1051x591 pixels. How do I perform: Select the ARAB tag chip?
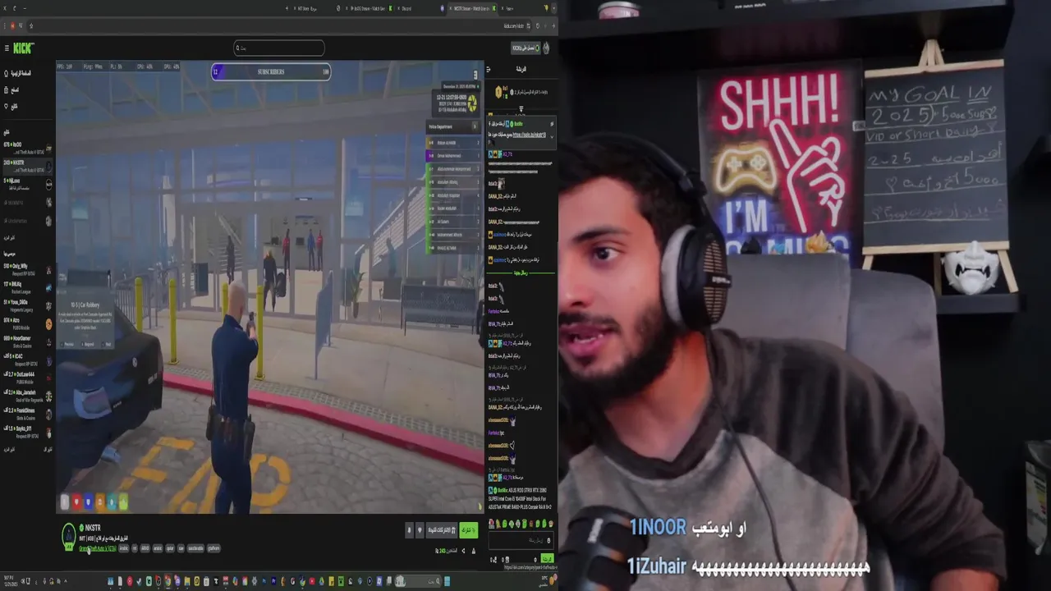click(x=145, y=548)
